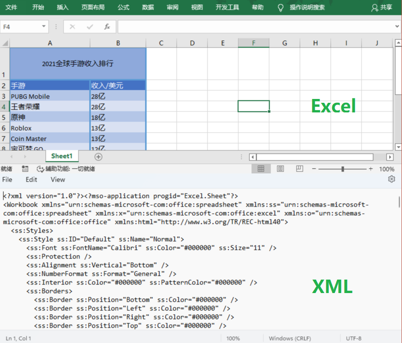The width and height of the screenshot is (402, 343).
Task: Select the 原神 cell
Action: [x=50, y=117]
